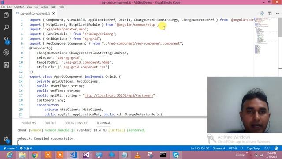The width and height of the screenshot is (282, 159).
Task: Open the Manage gear icon
Action: 6,140
